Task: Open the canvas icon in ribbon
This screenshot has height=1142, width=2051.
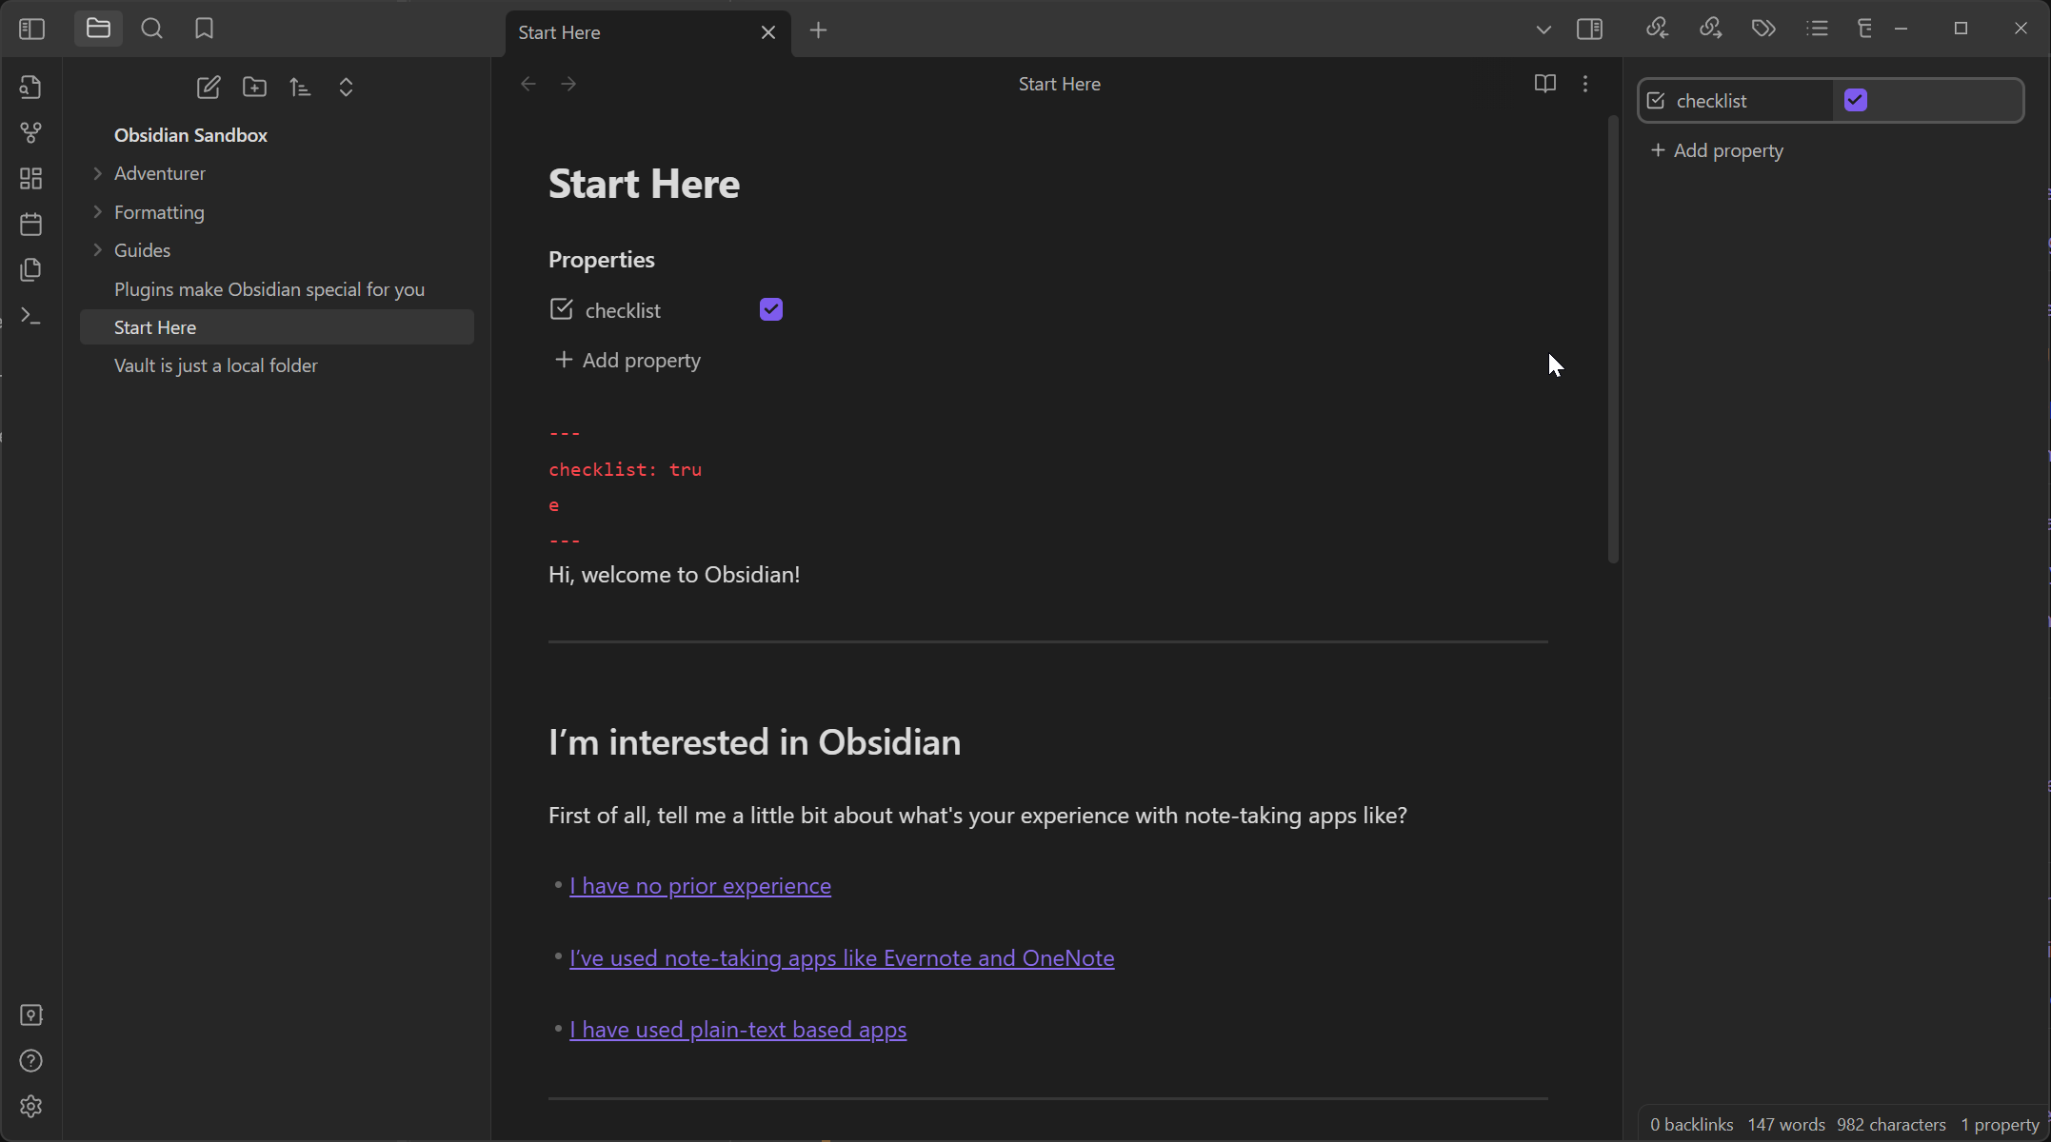Action: click(x=30, y=178)
